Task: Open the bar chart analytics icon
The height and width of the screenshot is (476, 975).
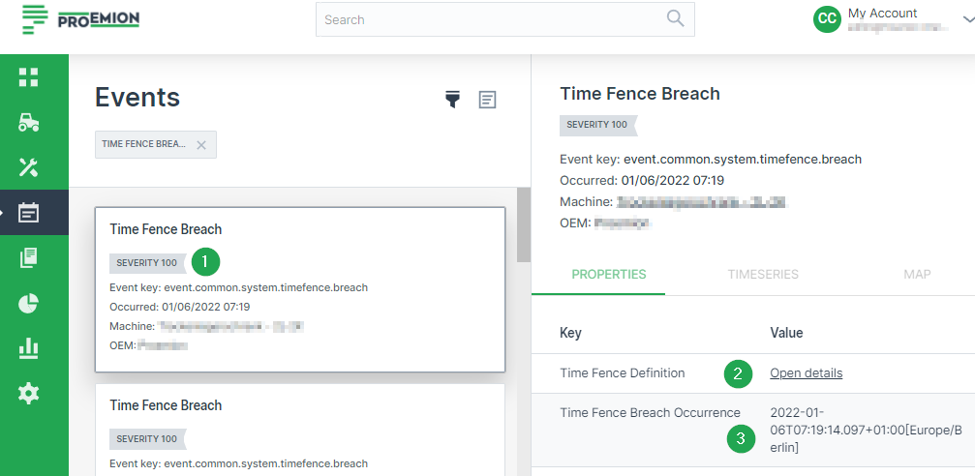Action: pos(29,348)
